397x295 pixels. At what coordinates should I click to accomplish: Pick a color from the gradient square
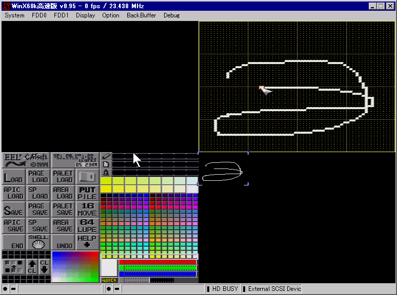[x=75, y=266]
